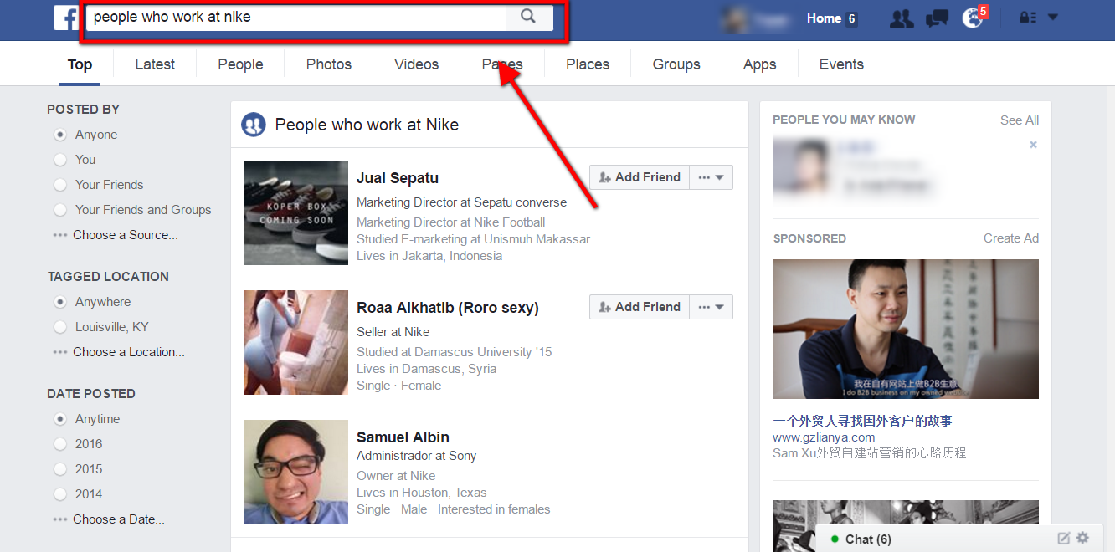Switch to the People tab

point(240,64)
